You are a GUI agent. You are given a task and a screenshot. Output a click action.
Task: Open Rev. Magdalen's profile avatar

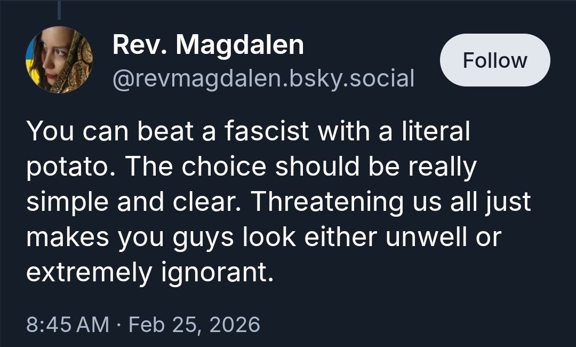tap(59, 60)
